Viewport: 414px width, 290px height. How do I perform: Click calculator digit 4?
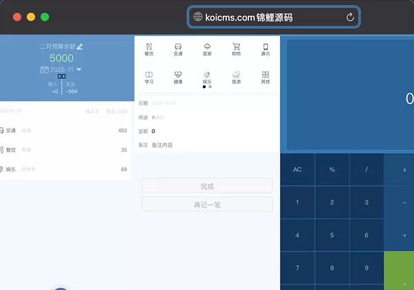[297, 235]
